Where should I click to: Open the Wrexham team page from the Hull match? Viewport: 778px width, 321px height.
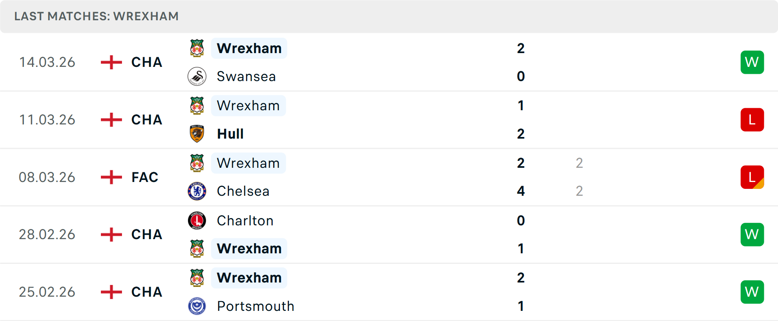[x=248, y=105]
